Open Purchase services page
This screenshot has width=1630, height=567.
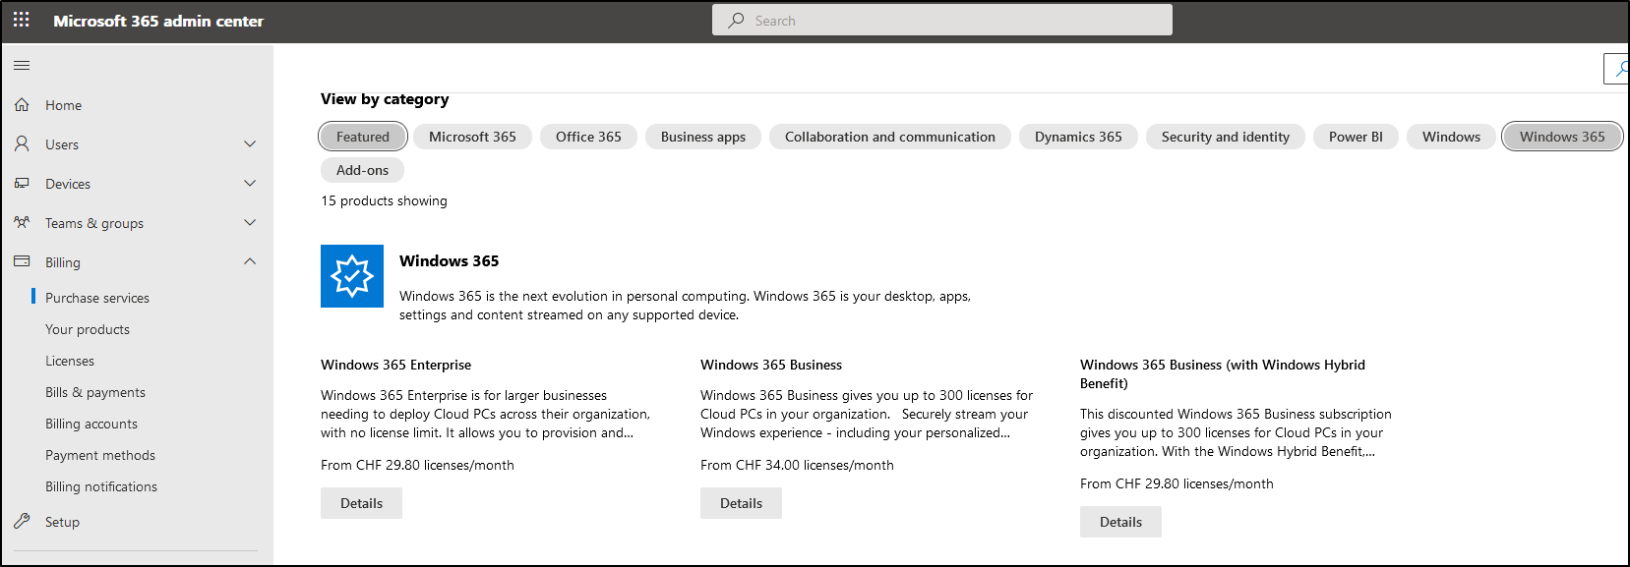point(97,298)
